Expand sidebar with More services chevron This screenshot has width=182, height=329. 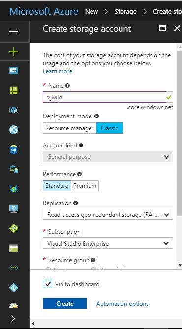click(x=13, y=318)
